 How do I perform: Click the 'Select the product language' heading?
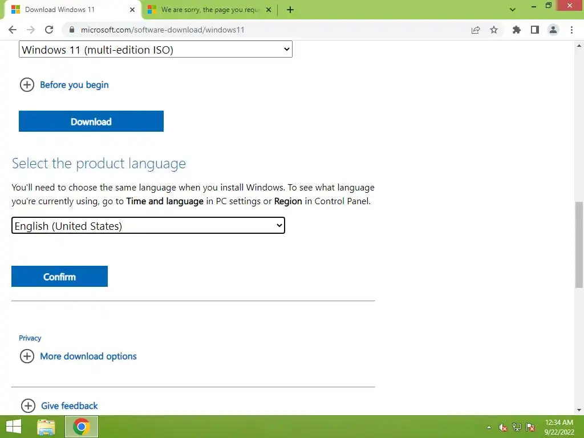(x=99, y=164)
